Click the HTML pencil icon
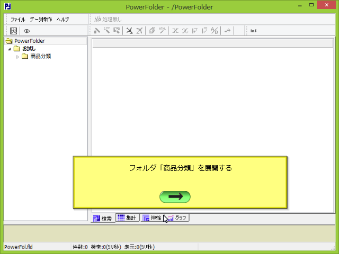Image resolution: width=339 pixels, height=254 pixels. click(x=163, y=31)
